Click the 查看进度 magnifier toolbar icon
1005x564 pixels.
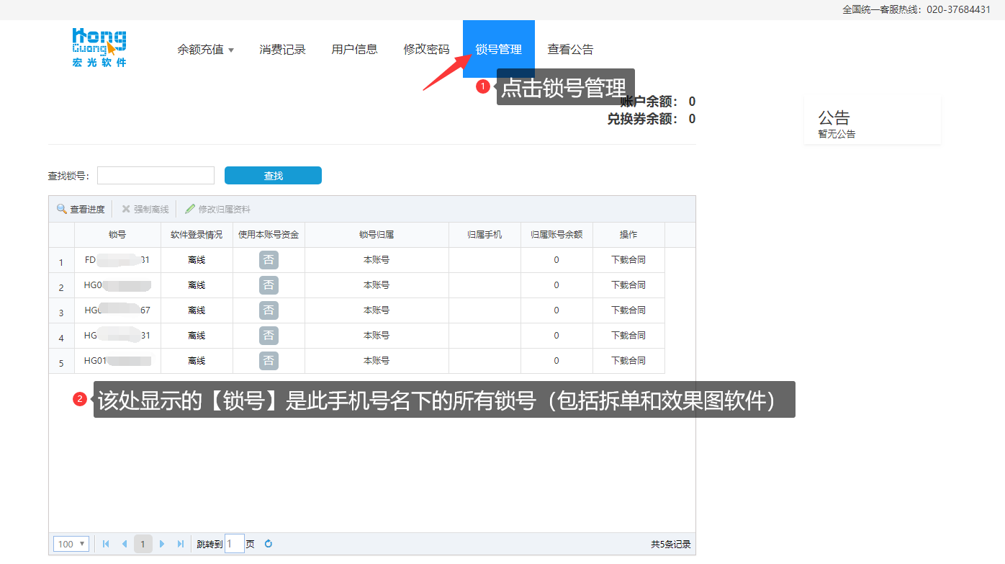(62, 209)
